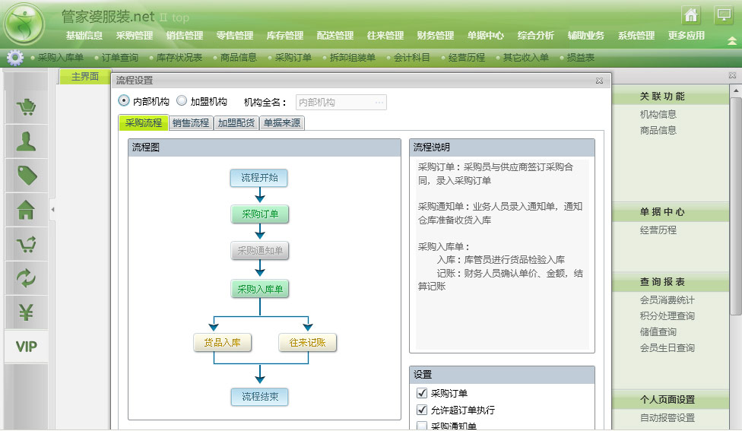Open the VIP sidebar section
The image size is (742, 431).
tap(27, 347)
